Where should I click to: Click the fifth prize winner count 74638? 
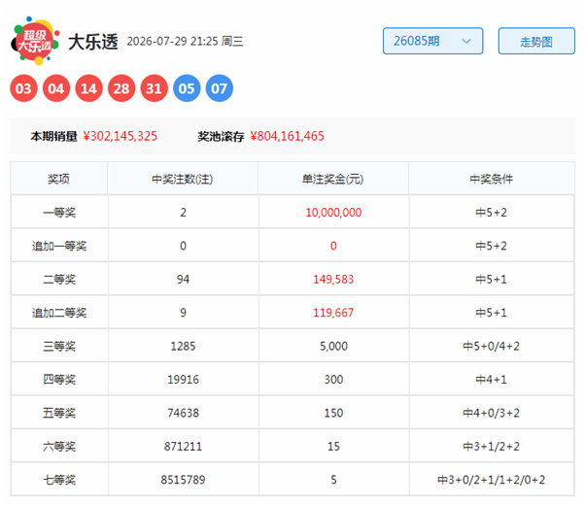(183, 413)
